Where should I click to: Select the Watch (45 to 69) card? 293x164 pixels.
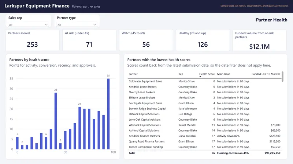[146, 40]
